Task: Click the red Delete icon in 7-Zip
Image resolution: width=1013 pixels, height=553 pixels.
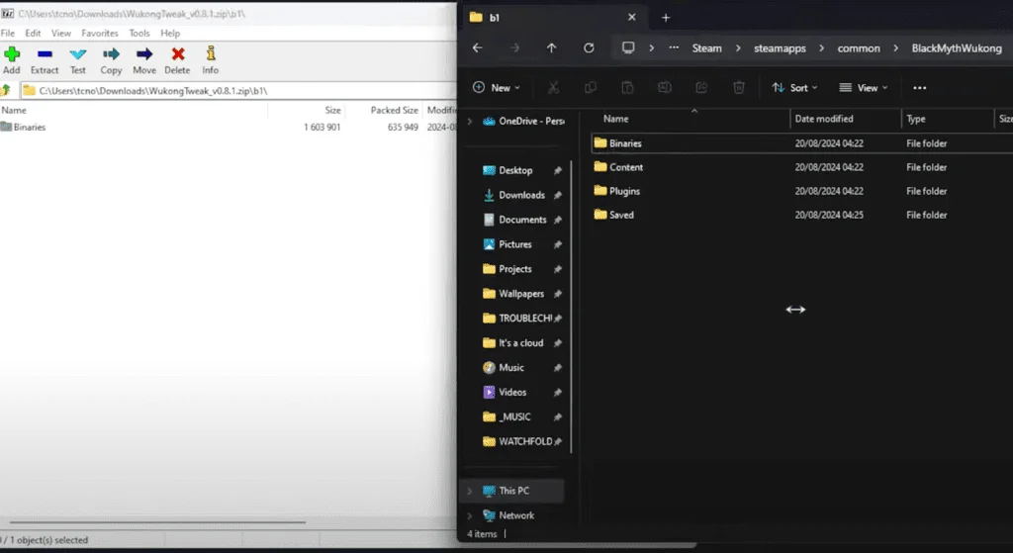Action: click(x=178, y=60)
